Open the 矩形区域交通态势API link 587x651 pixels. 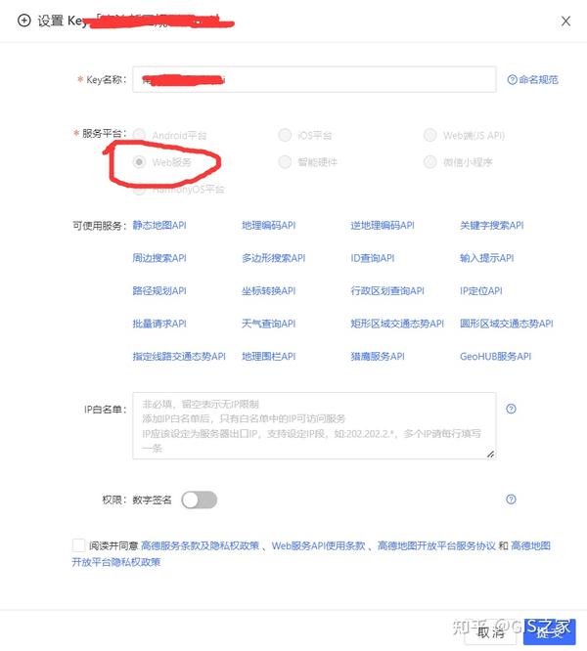click(x=397, y=324)
